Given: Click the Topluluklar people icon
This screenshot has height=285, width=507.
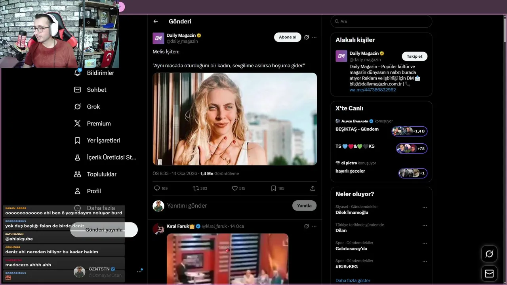Looking at the screenshot, I should [78, 174].
